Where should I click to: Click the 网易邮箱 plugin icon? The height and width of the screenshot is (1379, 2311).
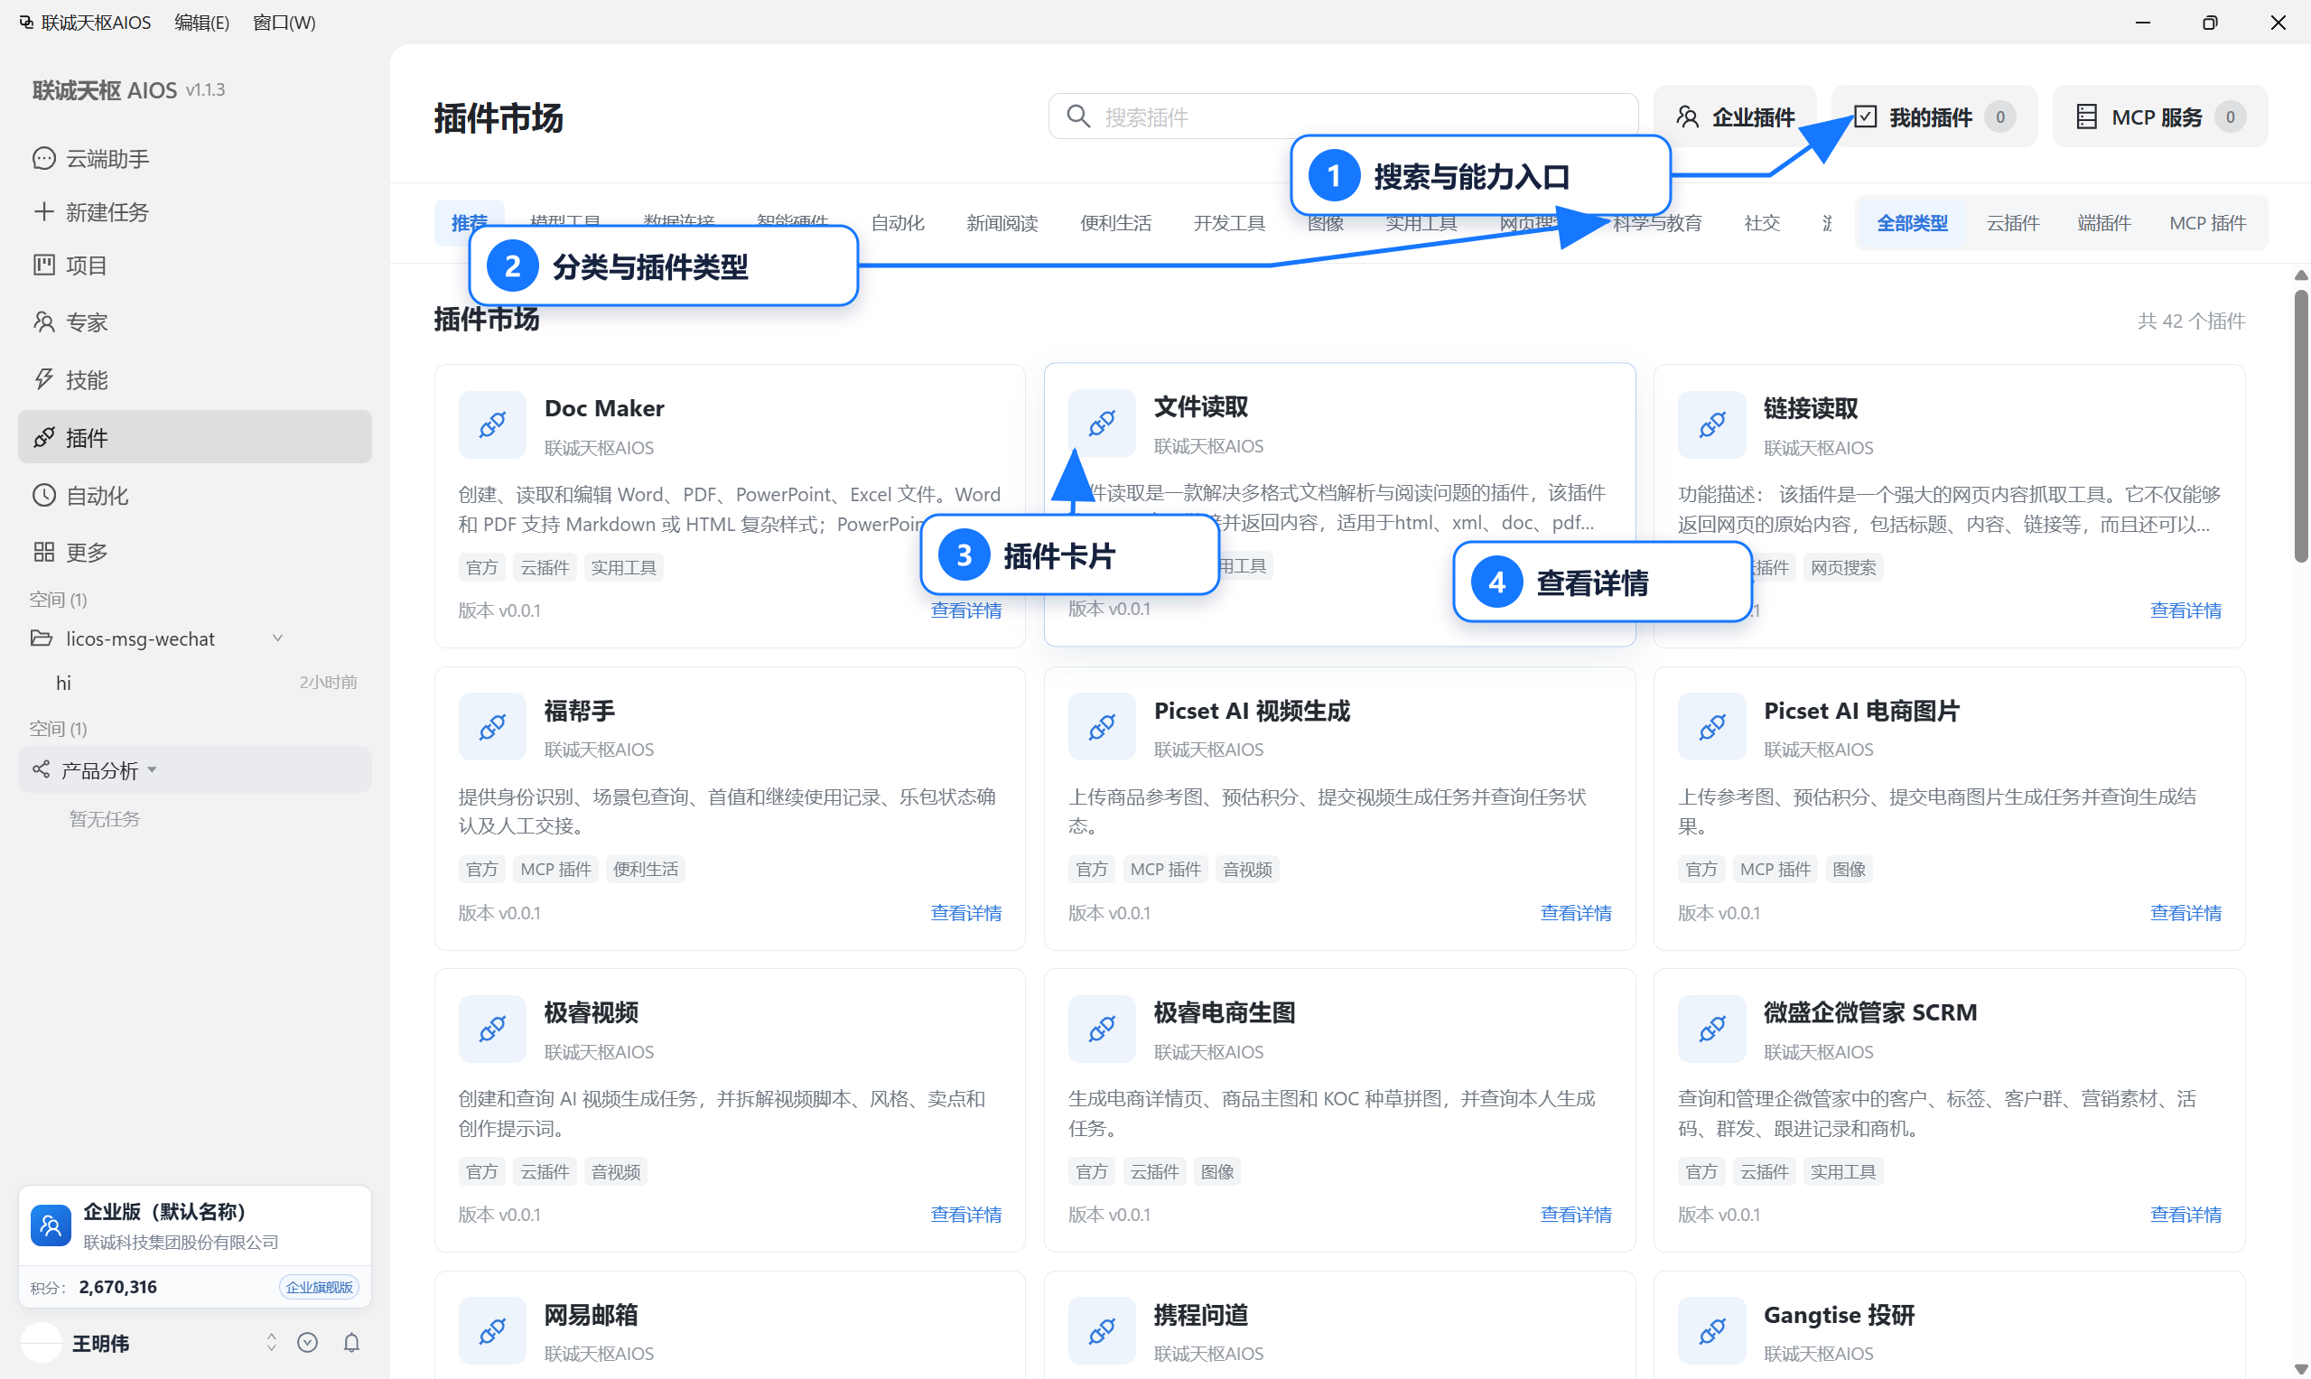click(x=492, y=1330)
